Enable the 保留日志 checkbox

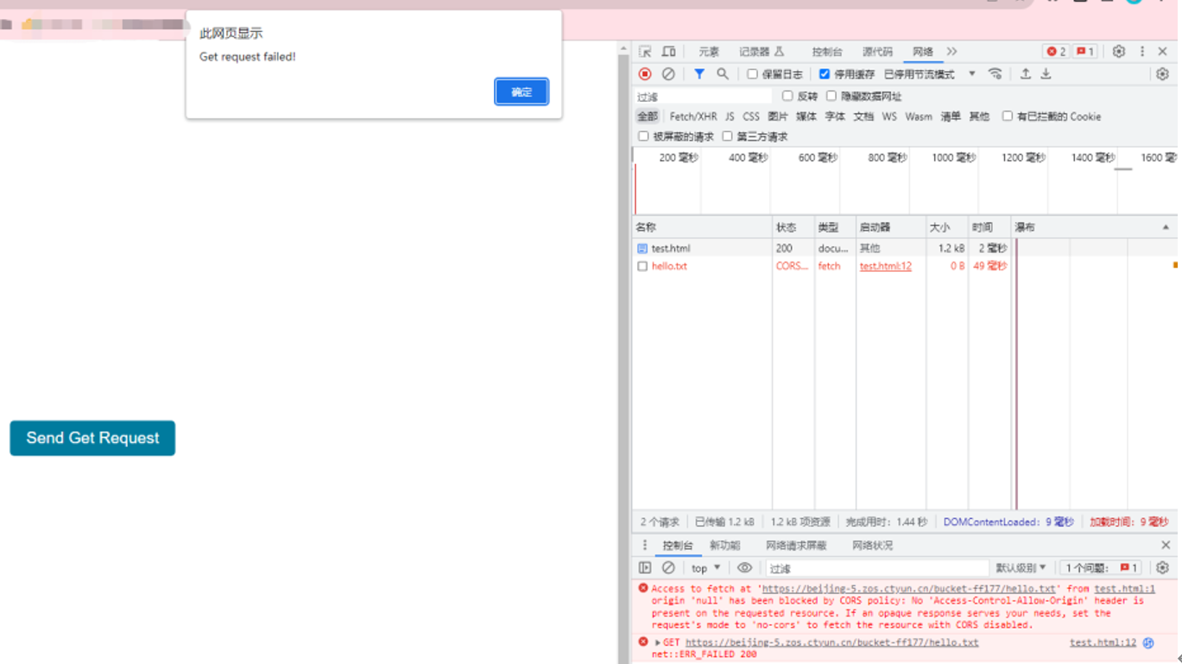pyautogui.click(x=752, y=74)
